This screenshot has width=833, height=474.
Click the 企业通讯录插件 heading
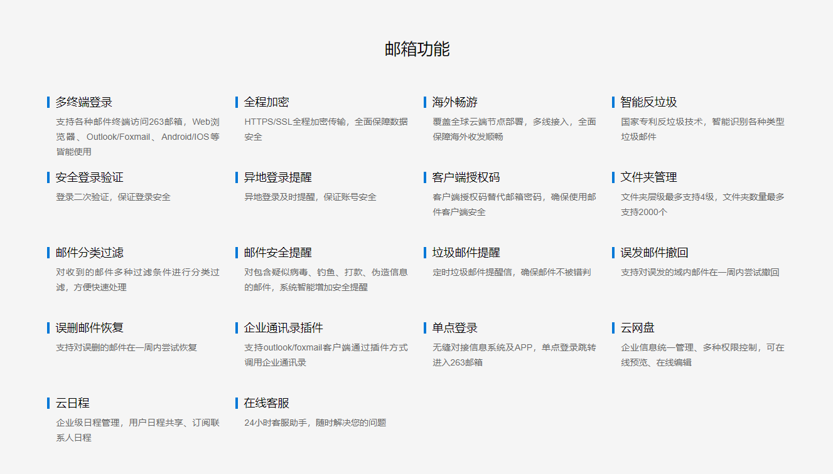pyautogui.click(x=283, y=328)
